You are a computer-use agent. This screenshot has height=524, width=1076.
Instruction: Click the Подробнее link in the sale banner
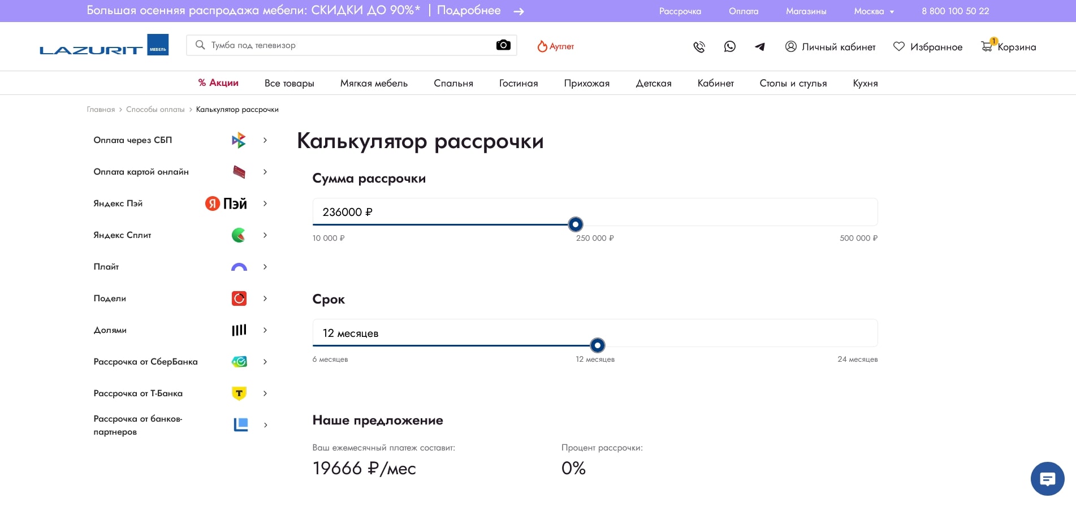[x=469, y=10]
